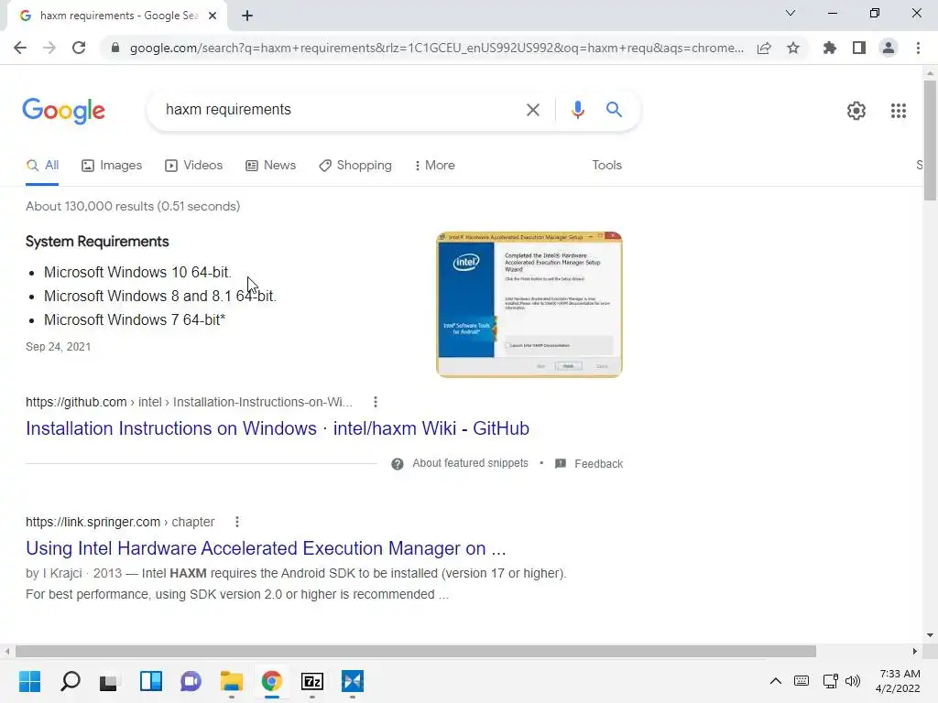Reload the page with the refresh icon
The height and width of the screenshot is (703, 938).
pyautogui.click(x=79, y=48)
